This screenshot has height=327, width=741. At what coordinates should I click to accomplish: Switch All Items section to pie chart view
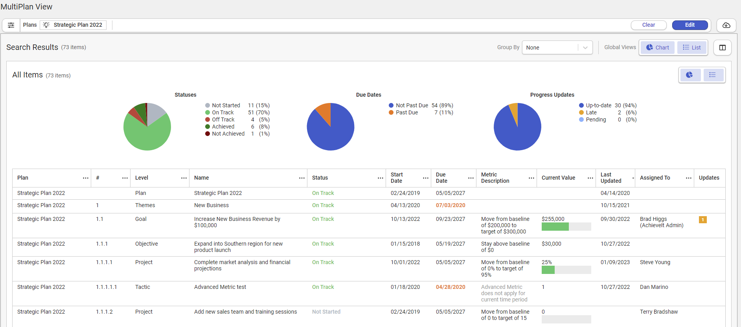690,75
